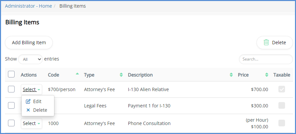Click the pencil Edit icon in dropdown
This screenshot has width=296, height=134.
pos(28,101)
